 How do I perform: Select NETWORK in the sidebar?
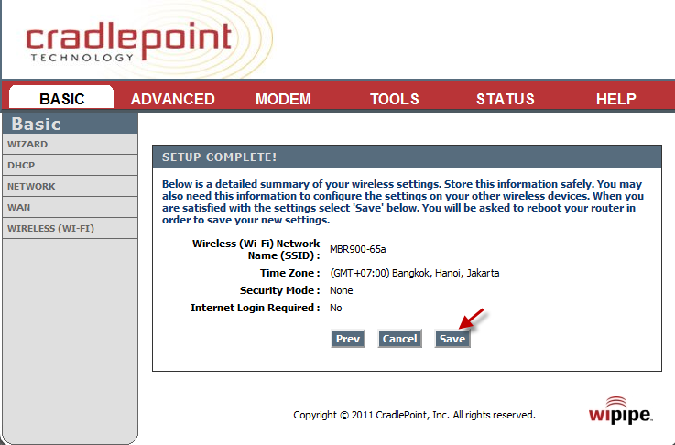coord(71,187)
